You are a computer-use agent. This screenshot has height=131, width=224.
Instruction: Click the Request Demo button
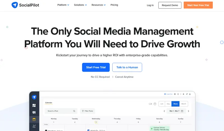(170, 5)
